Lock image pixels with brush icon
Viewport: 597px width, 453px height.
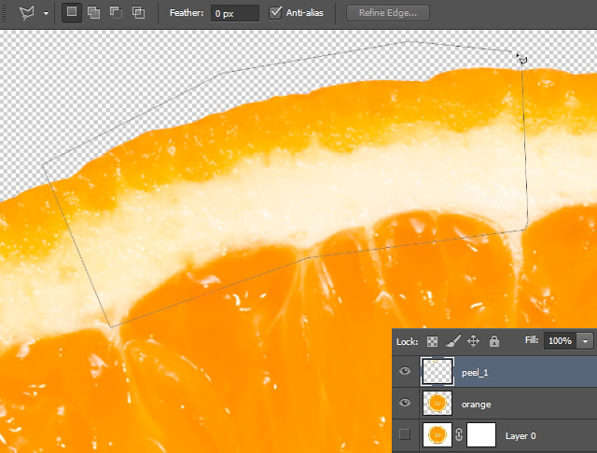click(x=453, y=341)
